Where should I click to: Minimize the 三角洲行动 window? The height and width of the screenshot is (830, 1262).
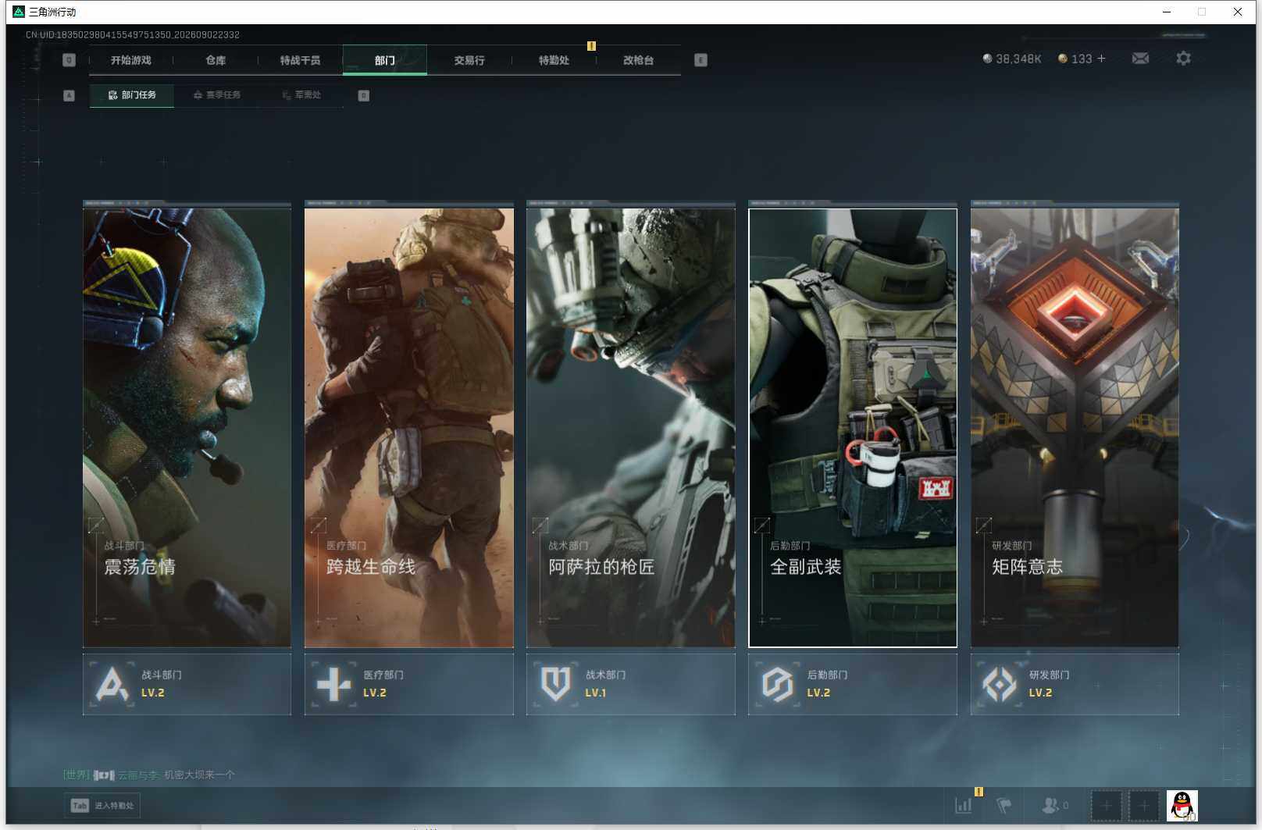1167,12
